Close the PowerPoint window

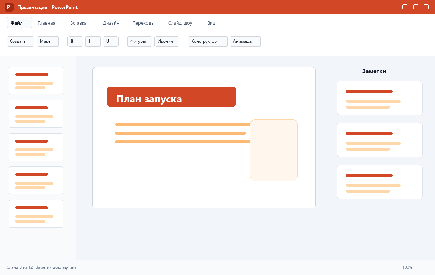tap(427, 7)
